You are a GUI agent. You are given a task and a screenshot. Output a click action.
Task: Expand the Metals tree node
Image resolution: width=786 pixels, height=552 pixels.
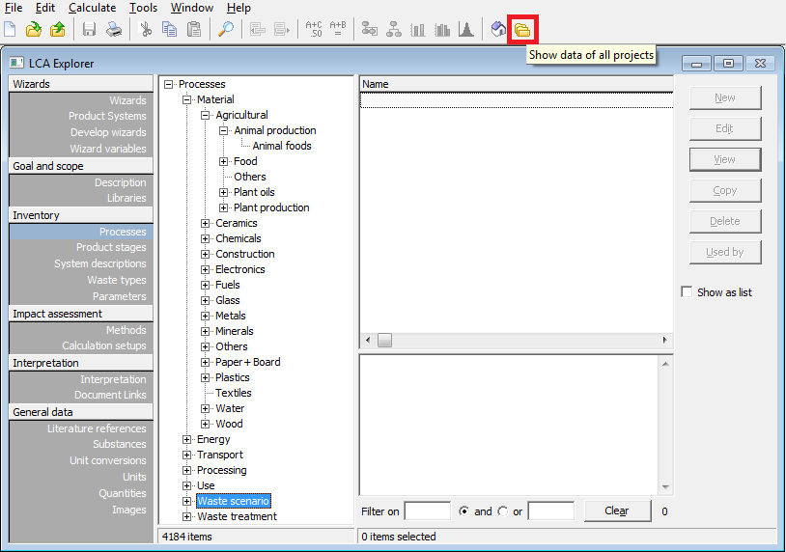point(205,317)
